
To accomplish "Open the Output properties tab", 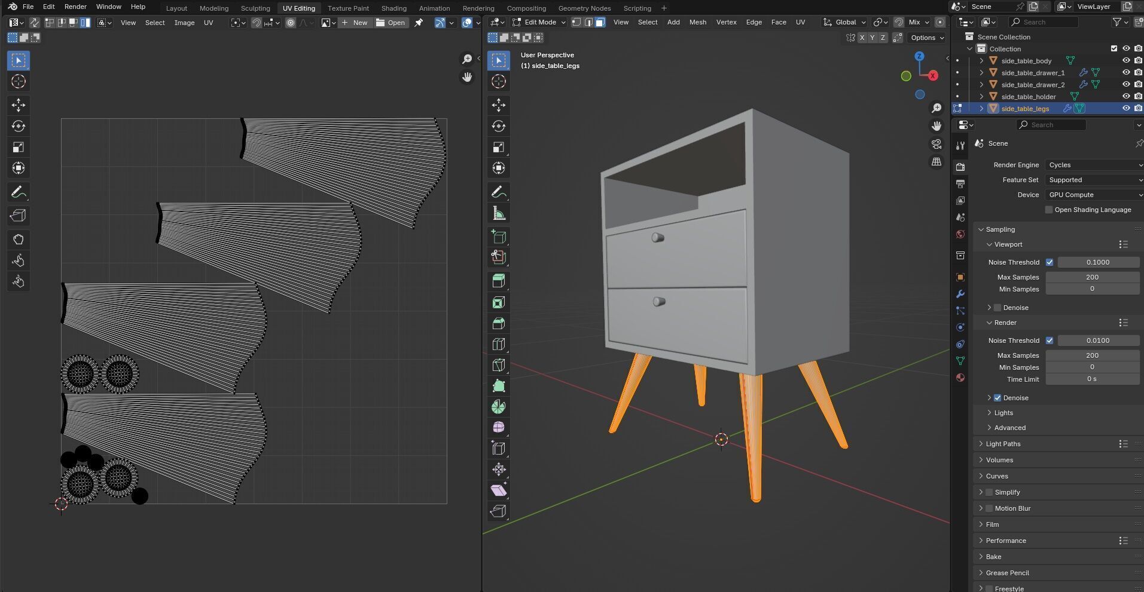I will 960,183.
